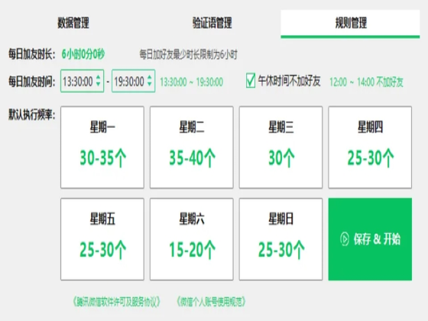Image resolution: width=428 pixels, height=321 pixels.
Task: Decrease the 13:30:00 start time with down arrow
Action: (x=99, y=84)
